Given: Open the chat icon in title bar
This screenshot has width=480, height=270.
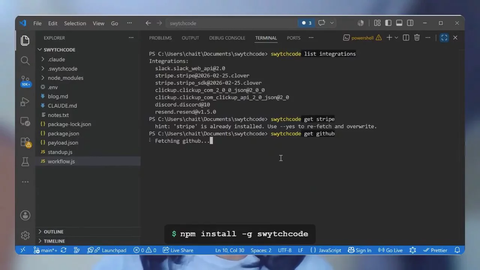Looking at the screenshot, I should click(x=321, y=23).
